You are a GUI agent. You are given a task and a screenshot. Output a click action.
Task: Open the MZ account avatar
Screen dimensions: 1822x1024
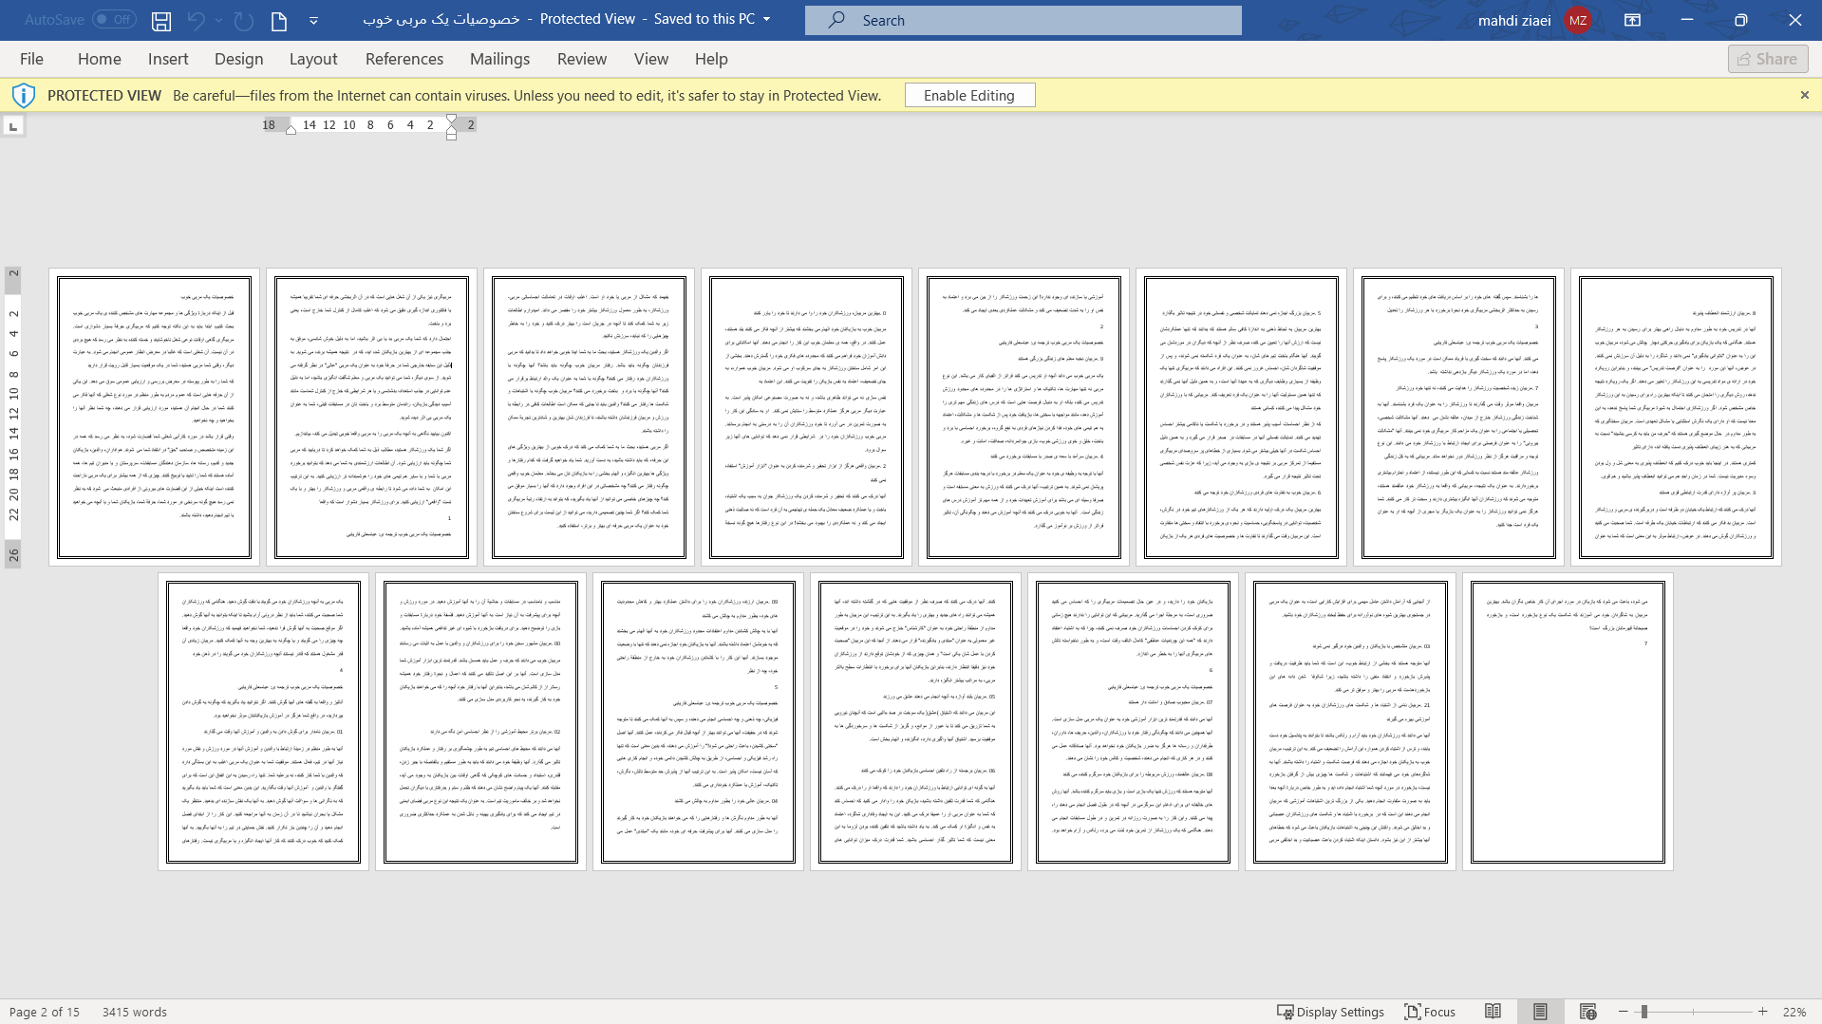click(x=1578, y=20)
